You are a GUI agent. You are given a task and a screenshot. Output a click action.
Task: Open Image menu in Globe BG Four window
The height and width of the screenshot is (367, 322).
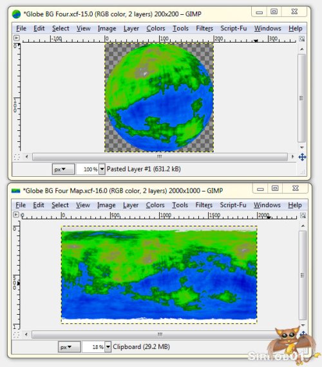pos(107,28)
